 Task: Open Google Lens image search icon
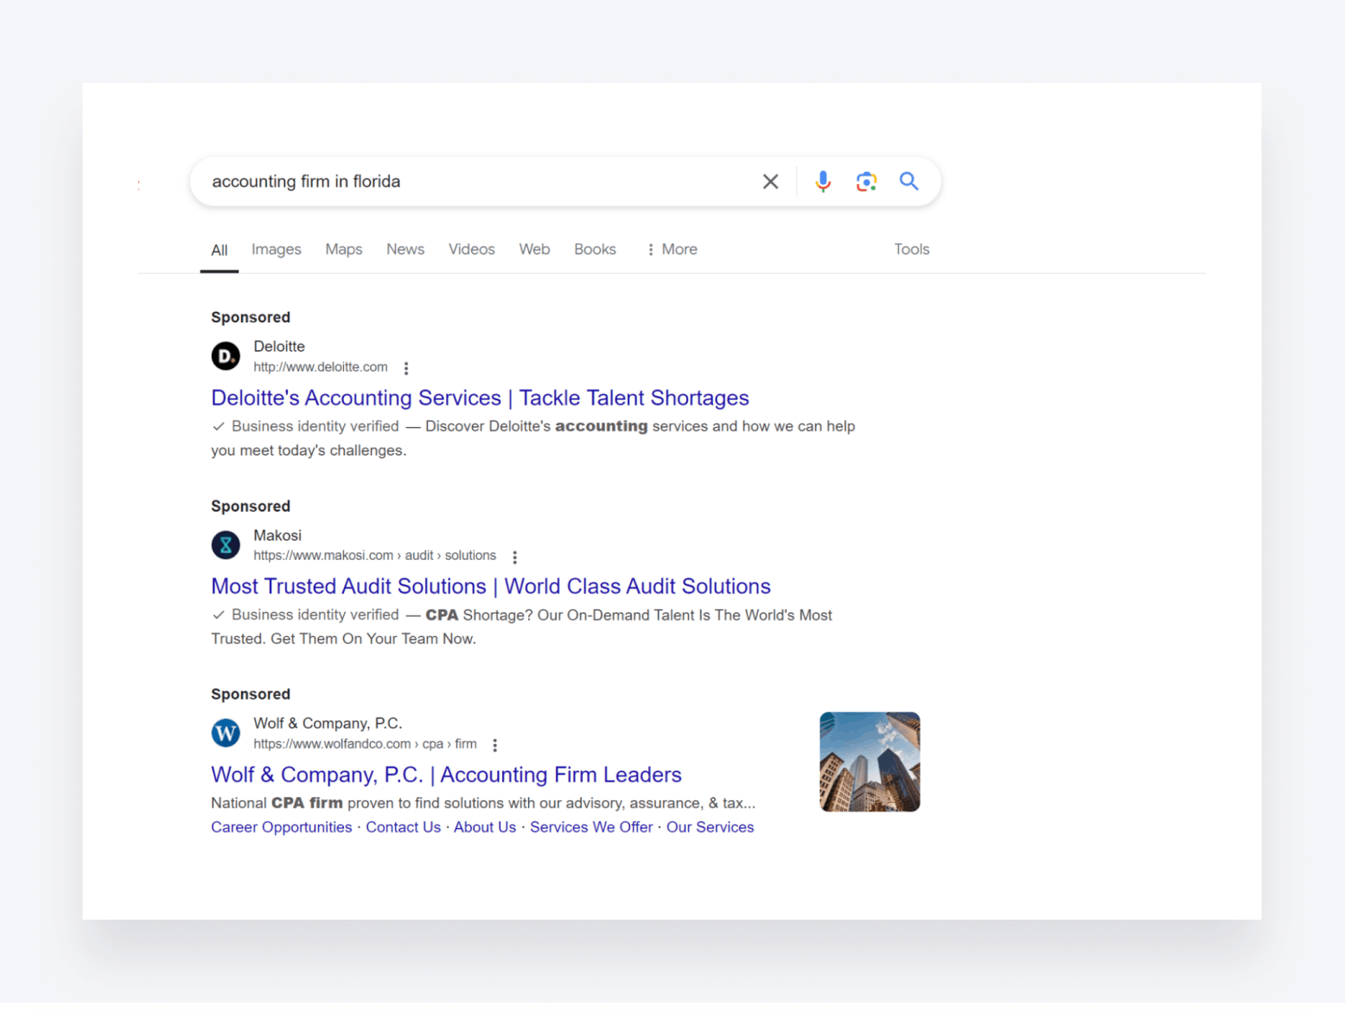866,182
